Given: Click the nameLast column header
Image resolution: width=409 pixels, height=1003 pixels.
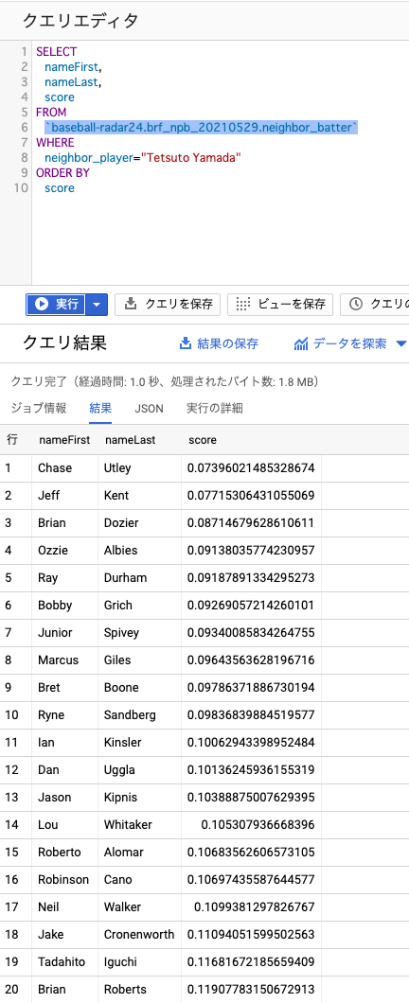Looking at the screenshot, I should pyautogui.click(x=130, y=440).
